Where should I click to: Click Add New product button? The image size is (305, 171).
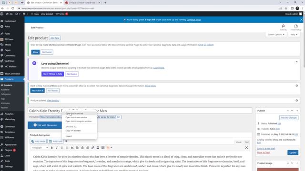click(x=55, y=38)
